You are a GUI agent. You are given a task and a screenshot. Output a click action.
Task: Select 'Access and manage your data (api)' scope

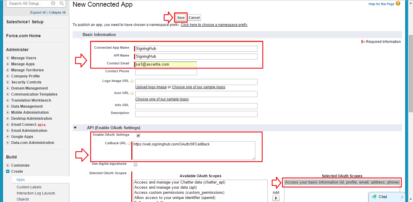(166, 187)
